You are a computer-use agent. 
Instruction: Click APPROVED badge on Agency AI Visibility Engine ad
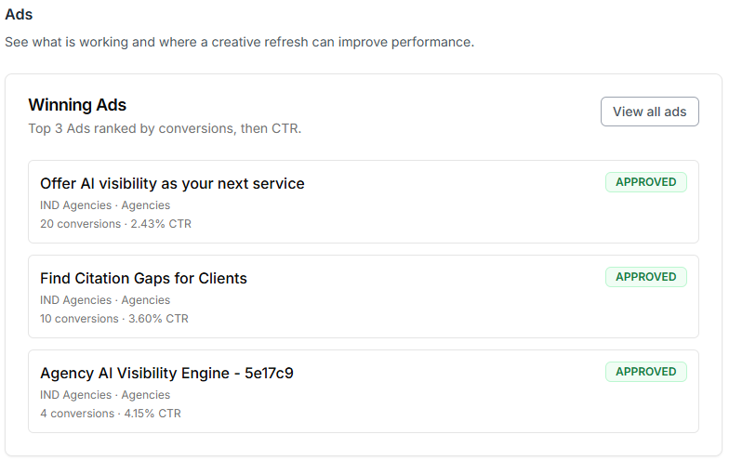(x=645, y=372)
